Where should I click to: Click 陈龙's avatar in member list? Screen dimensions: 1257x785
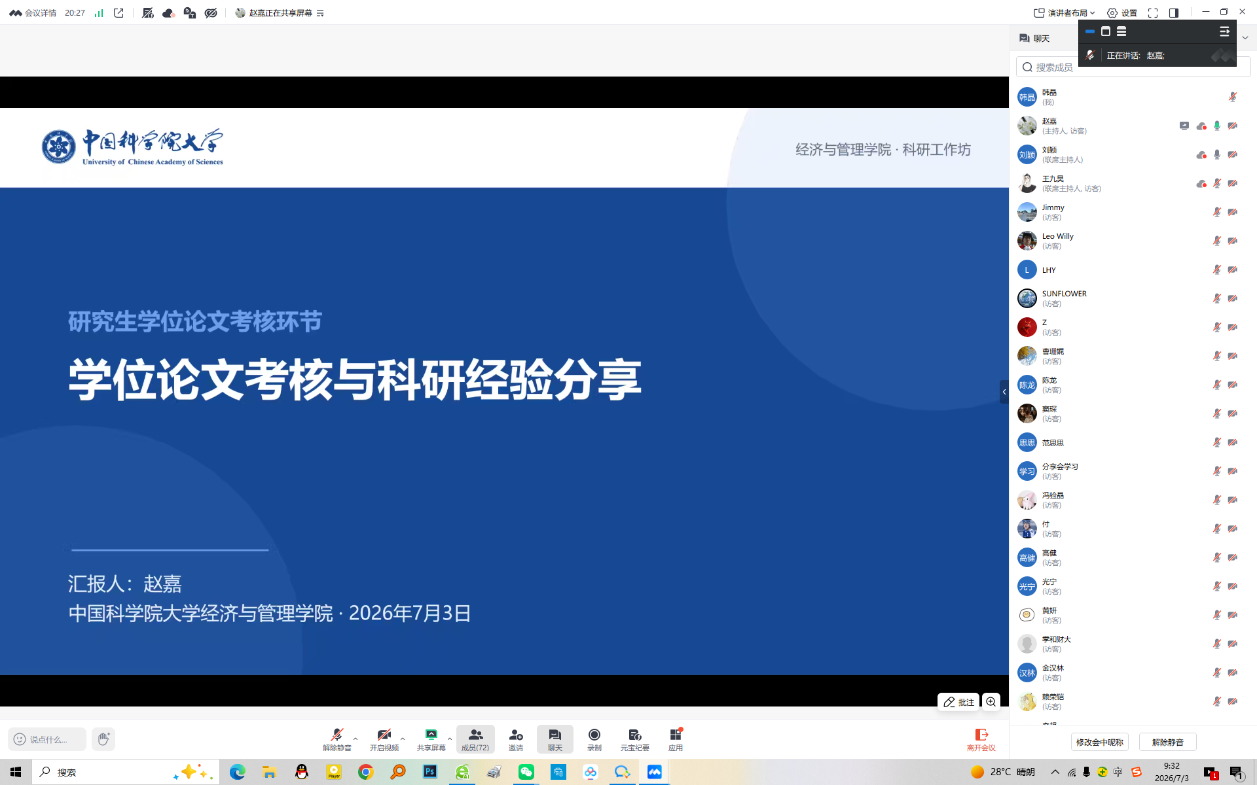coord(1027,385)
